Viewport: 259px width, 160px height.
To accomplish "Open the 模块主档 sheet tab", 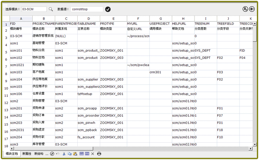I will (x=12, y=154).
